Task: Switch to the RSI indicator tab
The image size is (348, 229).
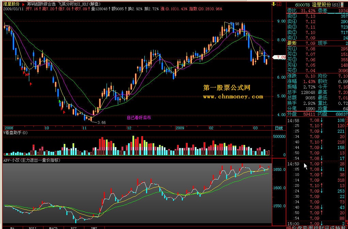Action: click(x=74, y=228)
